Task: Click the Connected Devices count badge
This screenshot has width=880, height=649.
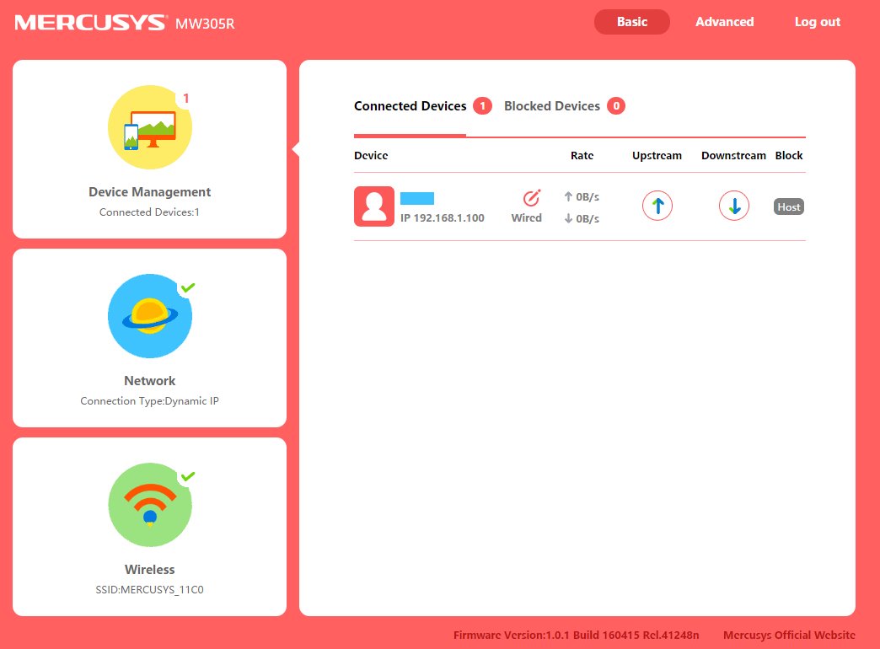Action: (482, 106)
